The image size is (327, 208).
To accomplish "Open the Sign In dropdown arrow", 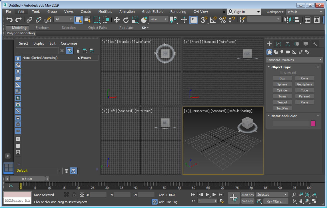I will click(258, 12).
